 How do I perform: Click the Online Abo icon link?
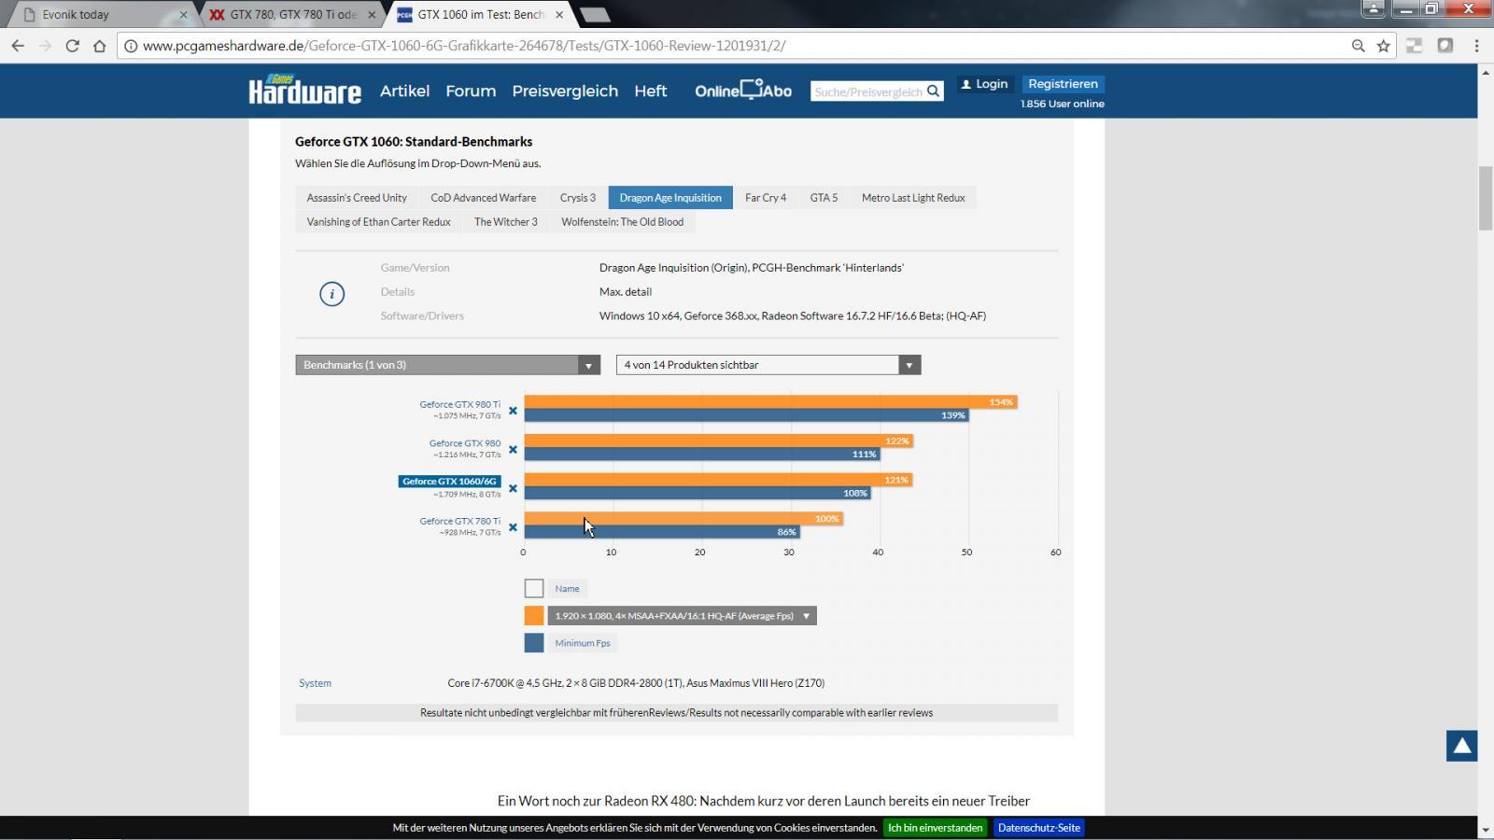click(743, 91)
